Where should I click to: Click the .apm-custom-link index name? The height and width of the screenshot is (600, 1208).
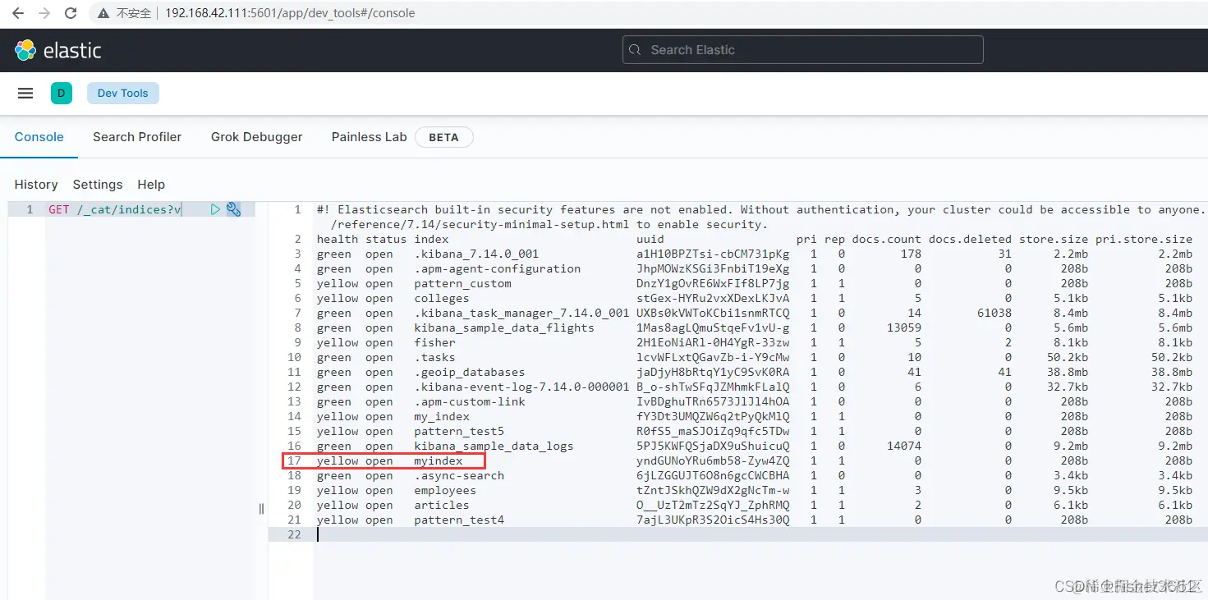tap(469, 401)
